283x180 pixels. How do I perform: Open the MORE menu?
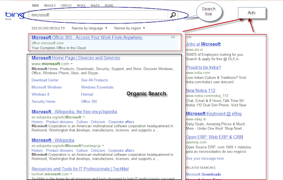pyautogui.click(x=109, y=6)
